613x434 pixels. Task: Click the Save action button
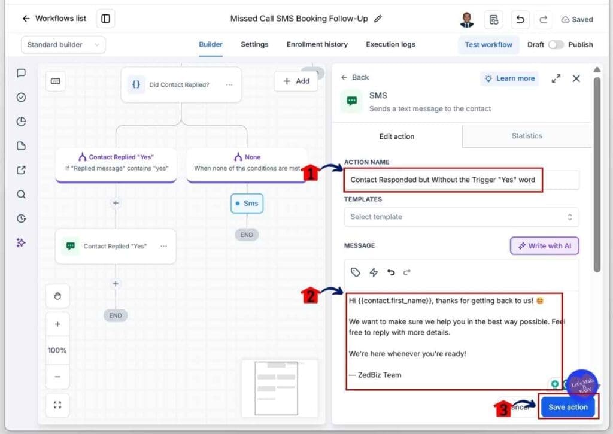tap(568, 407)
